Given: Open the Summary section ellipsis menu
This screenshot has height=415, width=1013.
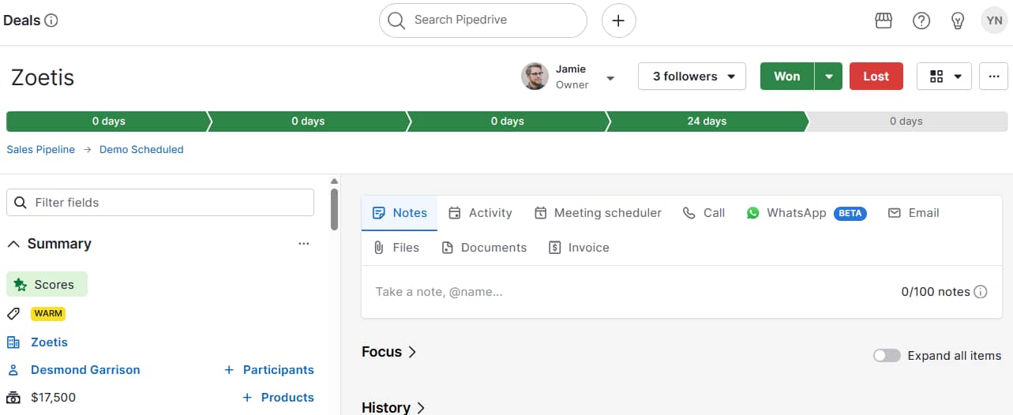Looking at the screenshot, I should (x=304, y=244).
